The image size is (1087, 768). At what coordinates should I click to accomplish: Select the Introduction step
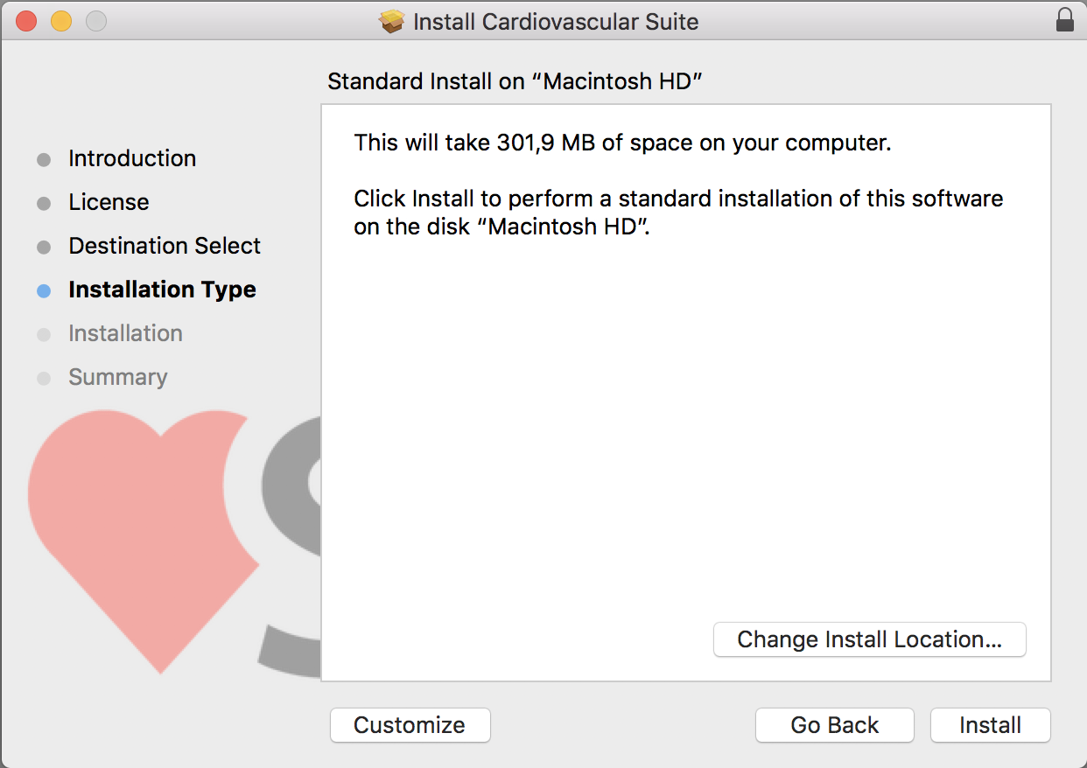click(132, 158)
